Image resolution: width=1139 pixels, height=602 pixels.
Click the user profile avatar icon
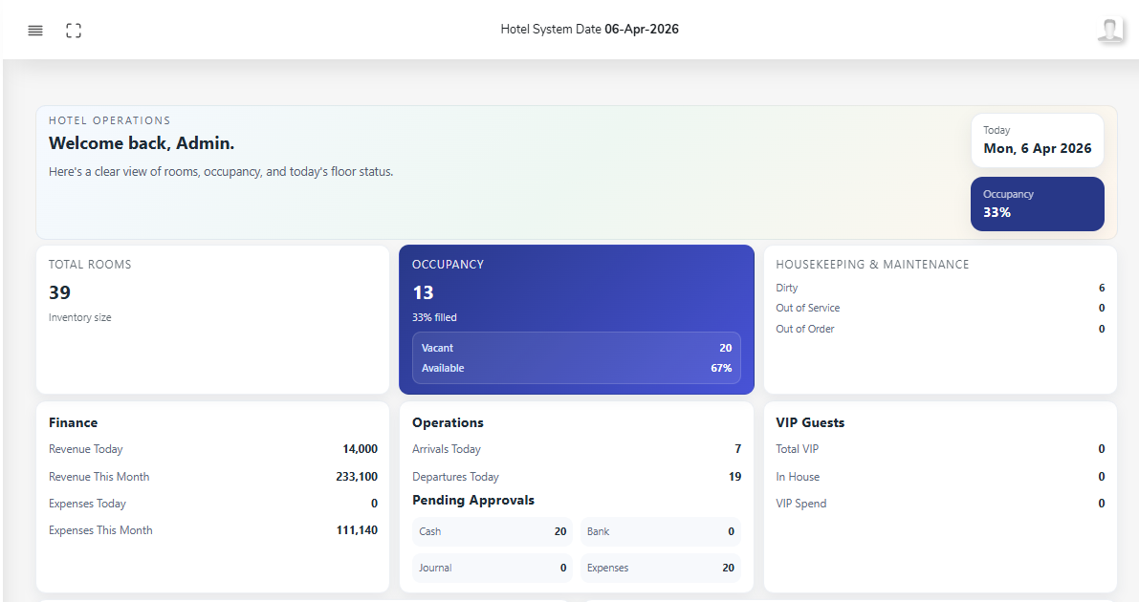[x=1110, y=29]
